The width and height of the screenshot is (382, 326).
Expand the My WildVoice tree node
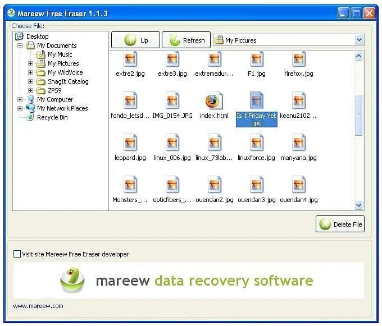coord(30,72)
